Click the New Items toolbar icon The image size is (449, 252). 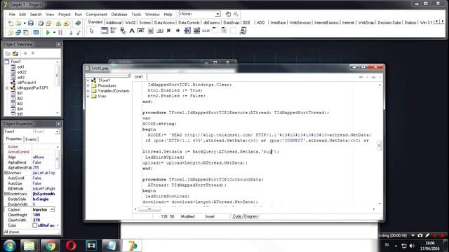point(11,23)
